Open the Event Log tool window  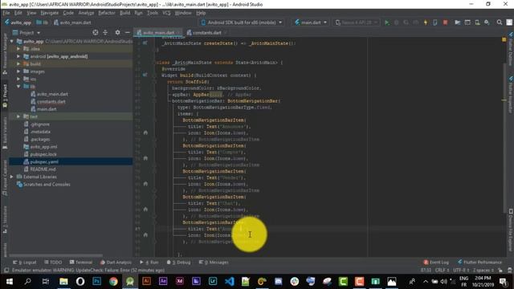[436, 263]
